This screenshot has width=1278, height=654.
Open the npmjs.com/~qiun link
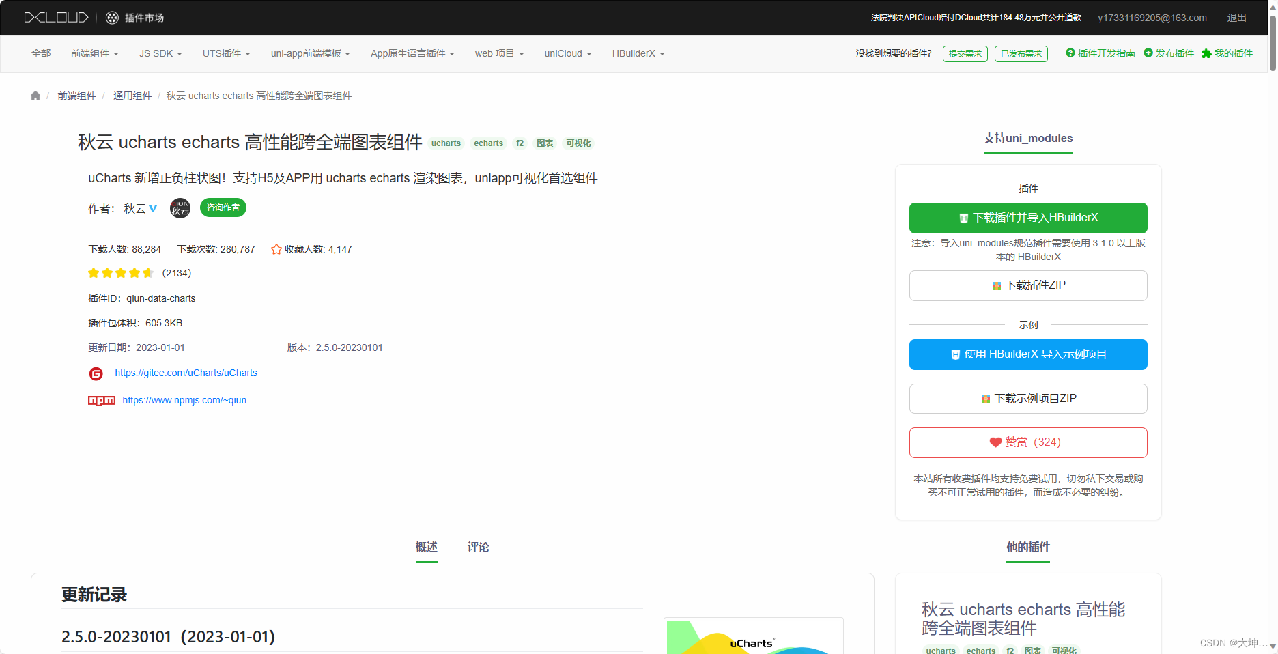click(184, 401)
